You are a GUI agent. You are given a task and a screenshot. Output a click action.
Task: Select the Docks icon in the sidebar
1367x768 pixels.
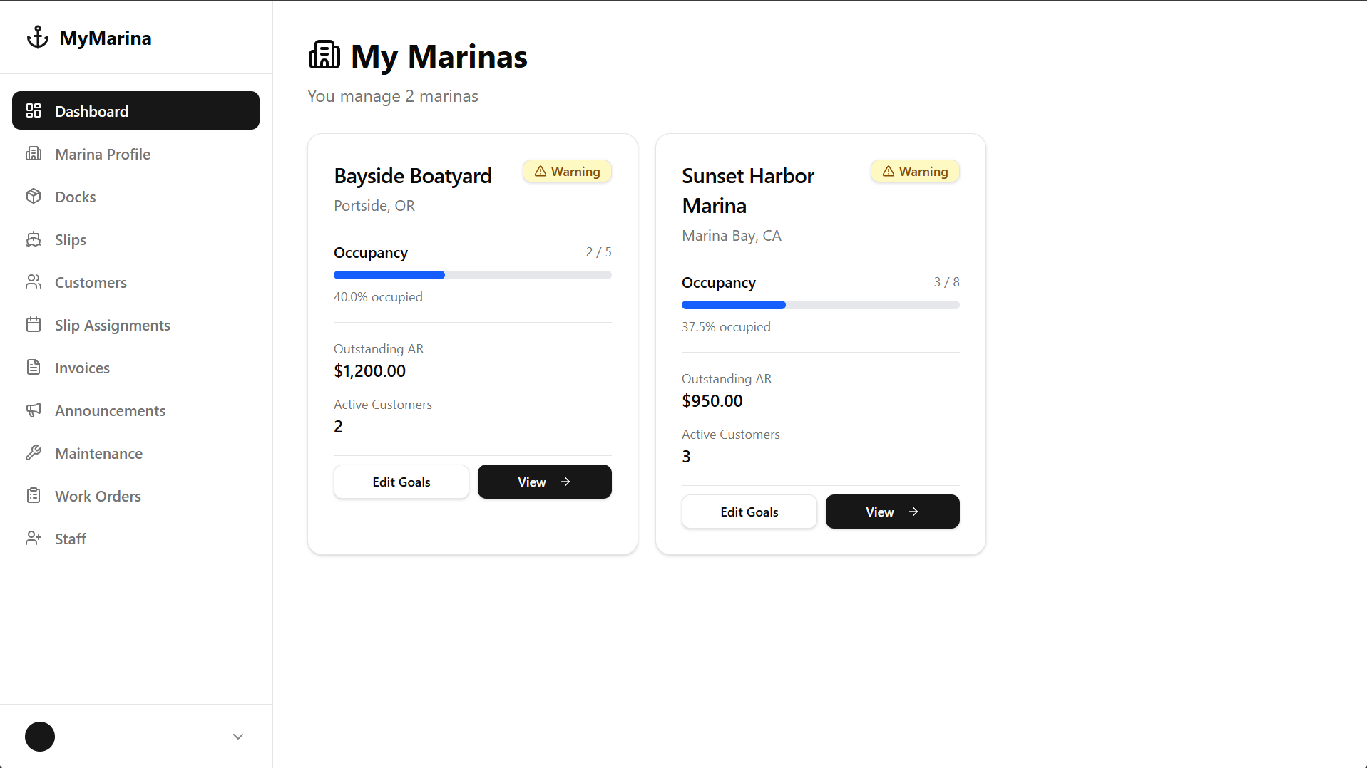click(x=34, y=196)
